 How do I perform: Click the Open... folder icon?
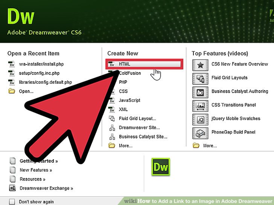coord(12,91)
